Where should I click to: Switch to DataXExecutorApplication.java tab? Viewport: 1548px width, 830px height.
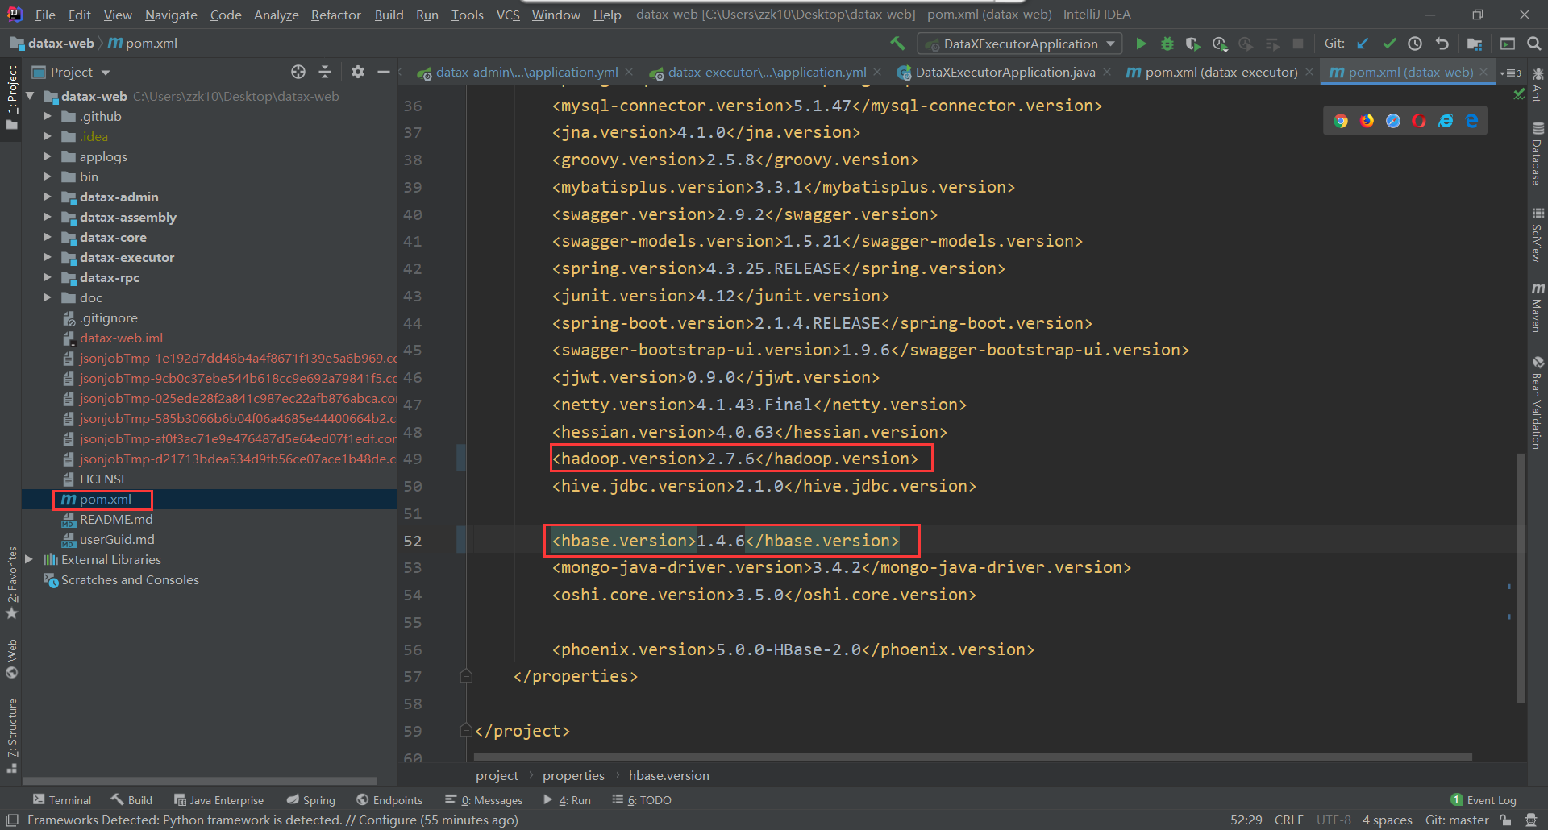coord(1005,73)
